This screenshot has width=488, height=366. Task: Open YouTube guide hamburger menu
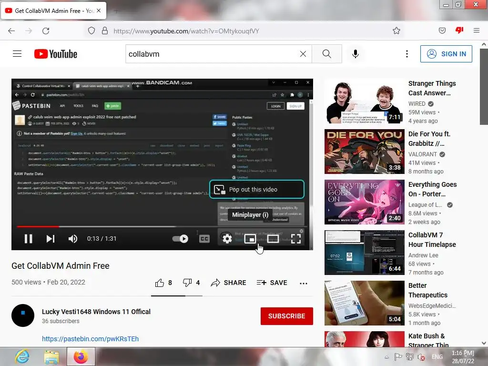pos(17,54)
